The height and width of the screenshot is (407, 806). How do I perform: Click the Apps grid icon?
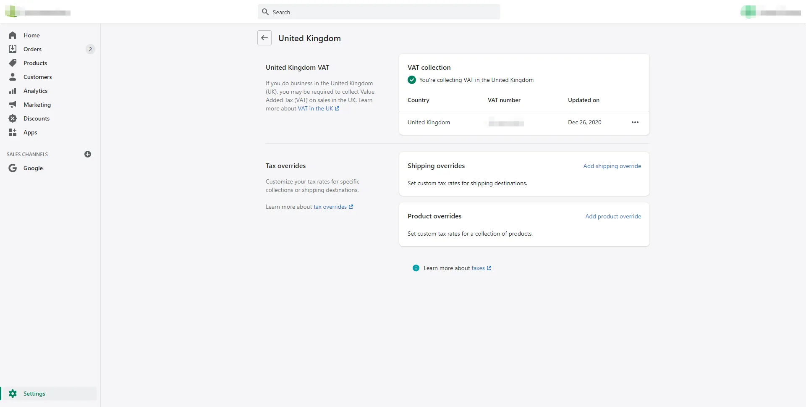coord(13,132)
